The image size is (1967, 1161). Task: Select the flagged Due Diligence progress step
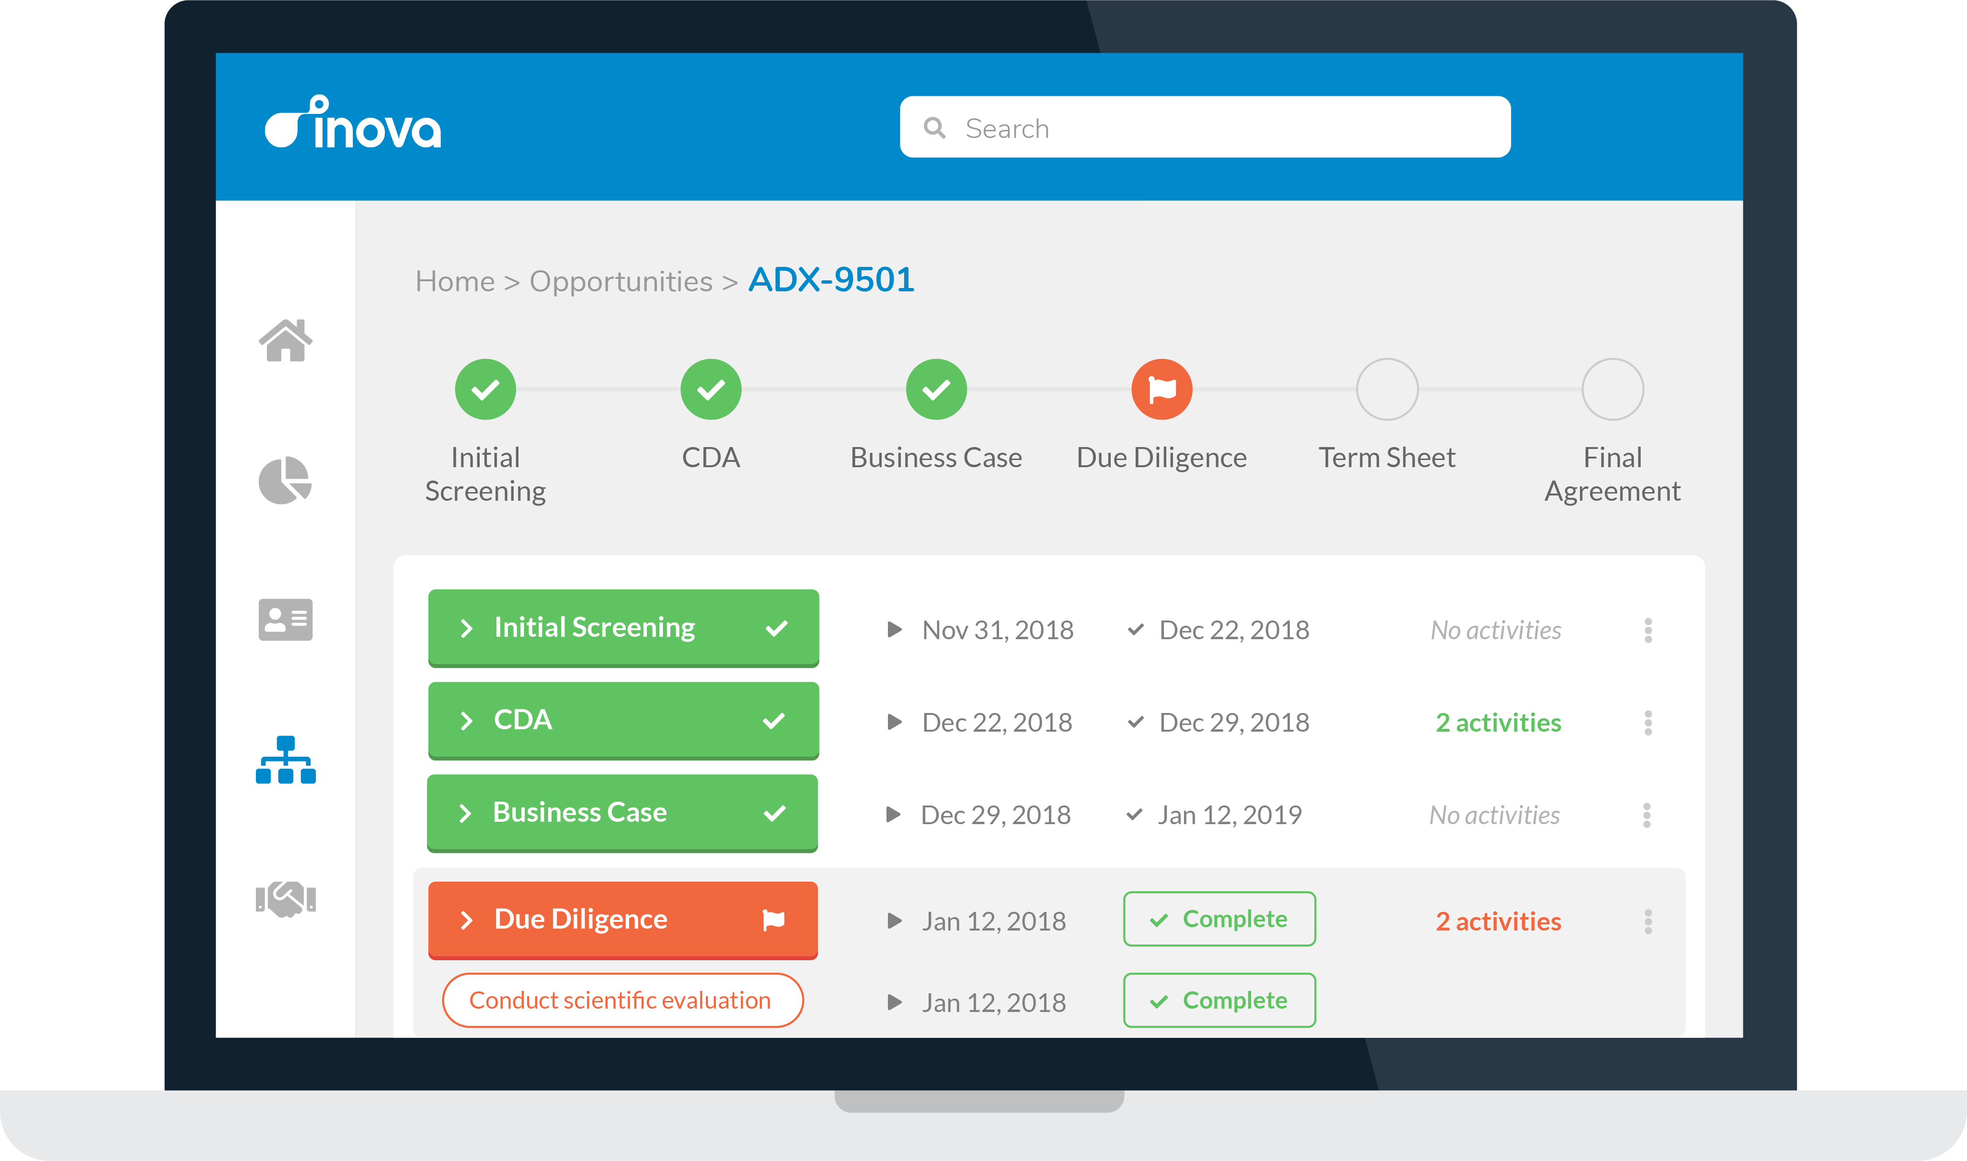coord(1162,389)
